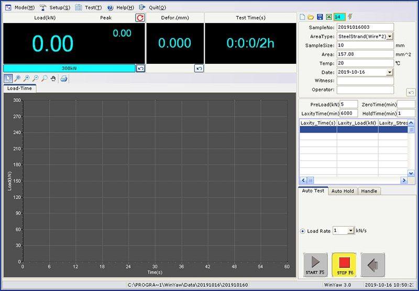Click the lightning bolt icon
419x291 pixels.
[350, 17]
